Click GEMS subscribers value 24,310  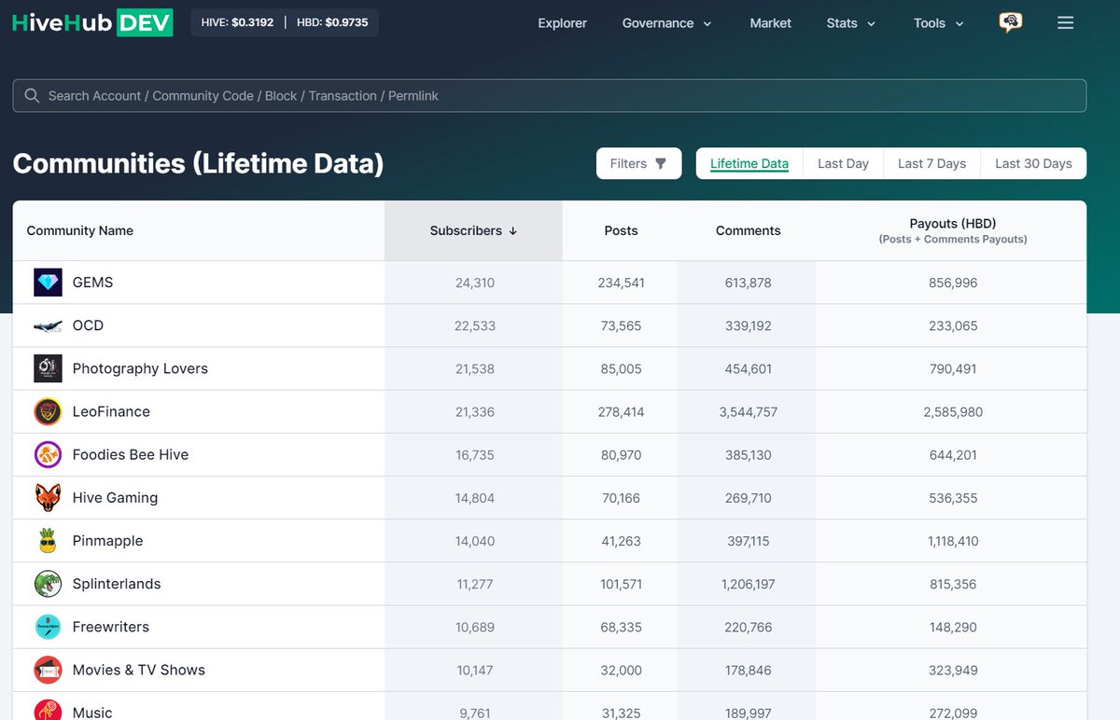pos(475,283)
